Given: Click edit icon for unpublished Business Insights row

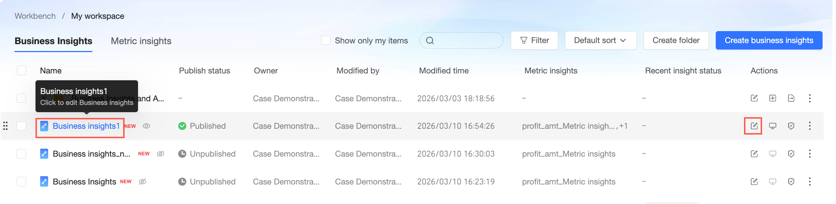Looking at the screenshot, I should click(x=754, y=182).
